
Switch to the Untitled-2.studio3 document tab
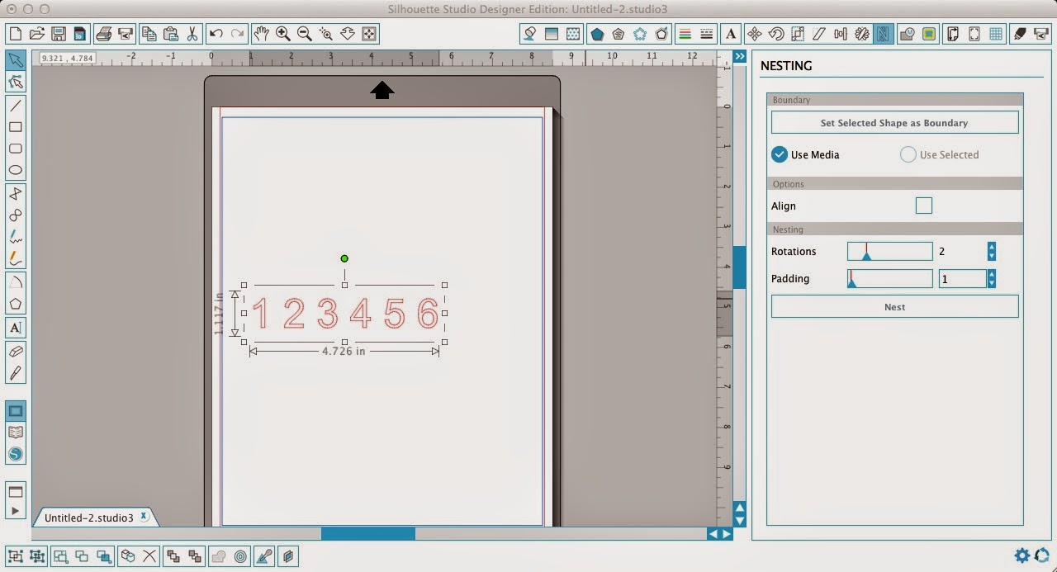click(x=91, y=518)
